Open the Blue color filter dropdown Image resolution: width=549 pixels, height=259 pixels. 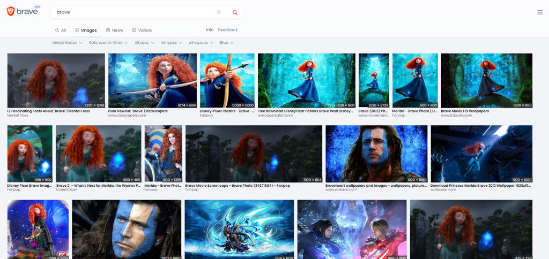(226, 43)
